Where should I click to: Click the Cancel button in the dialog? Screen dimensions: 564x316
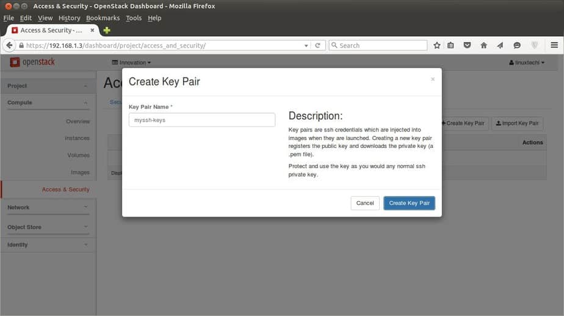click(x=365, y=203)
